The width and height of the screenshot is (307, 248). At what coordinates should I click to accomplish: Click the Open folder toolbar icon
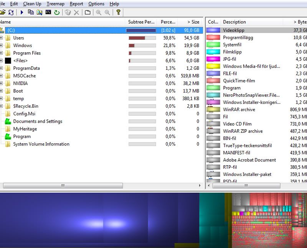tap(3, 12)
